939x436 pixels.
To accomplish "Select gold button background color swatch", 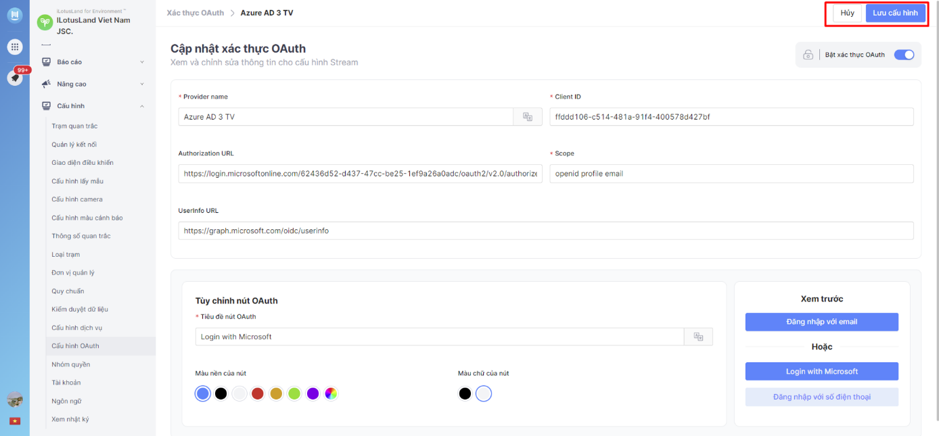I will (276, 393).
